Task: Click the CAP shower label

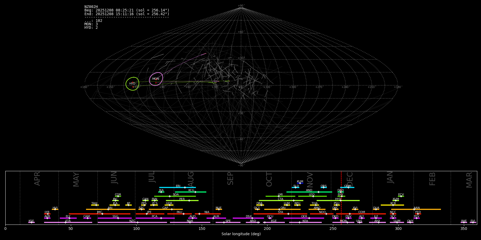Action: point(165,208)
